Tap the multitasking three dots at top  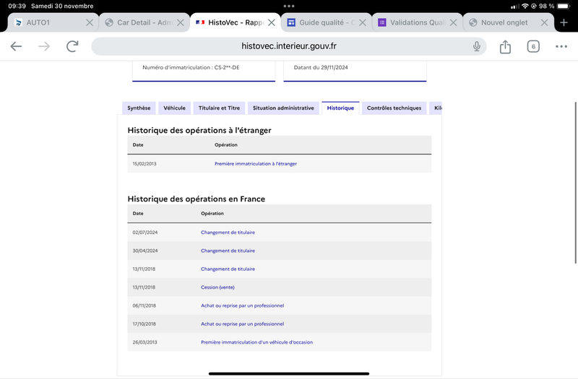pos(289,6)
